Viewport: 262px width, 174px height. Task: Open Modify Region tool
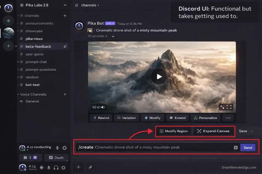point(174,131)
